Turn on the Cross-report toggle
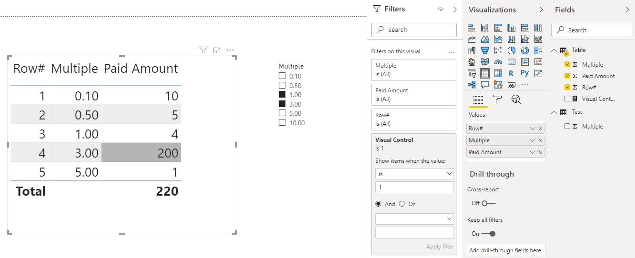 coord(488,203)
